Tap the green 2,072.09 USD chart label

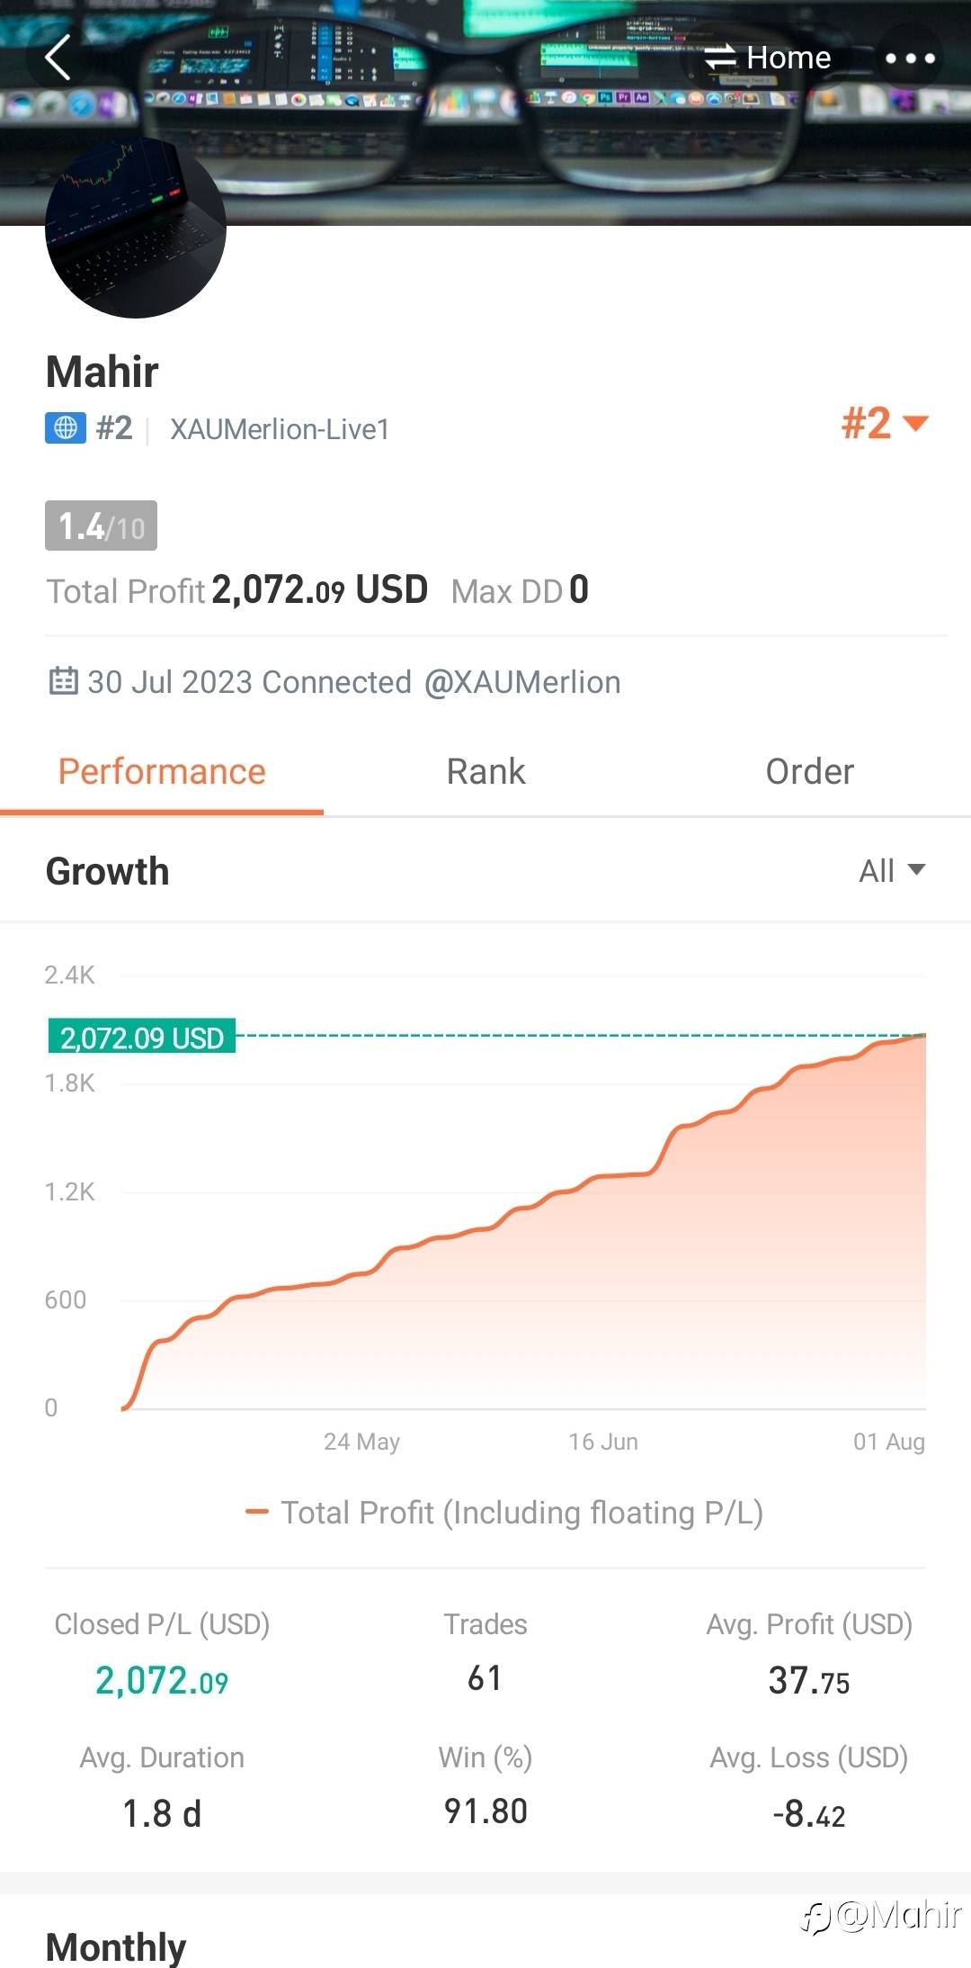tap(141, 1038)
